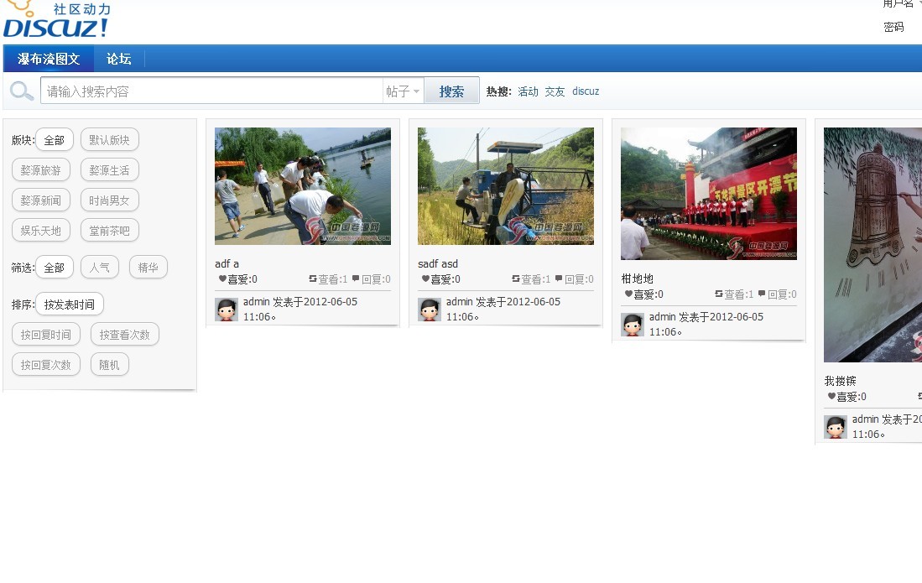
Task: Click the views icon on 'sadf asd' card
Action: (x=516, y=278)
